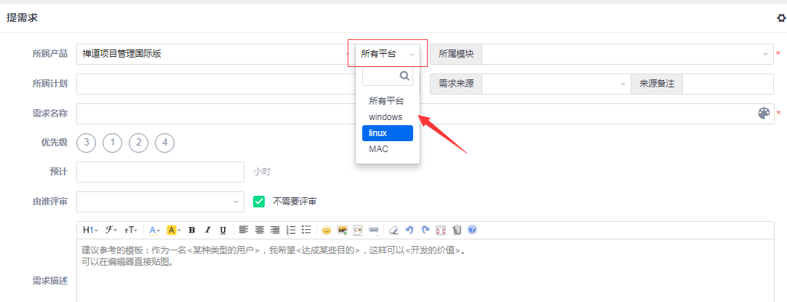
Task: Uncheck 不需要评审 checkbox
Action: point(258,202)
